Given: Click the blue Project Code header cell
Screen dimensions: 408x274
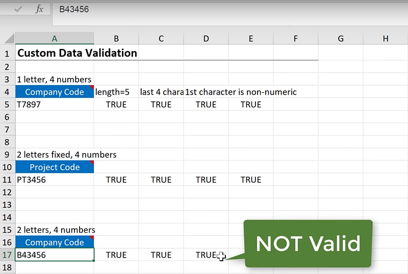Looking at the screenshot, I should 55,168.
